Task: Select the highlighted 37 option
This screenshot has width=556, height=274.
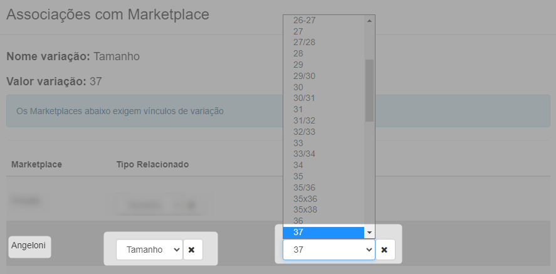Action: 323,232
